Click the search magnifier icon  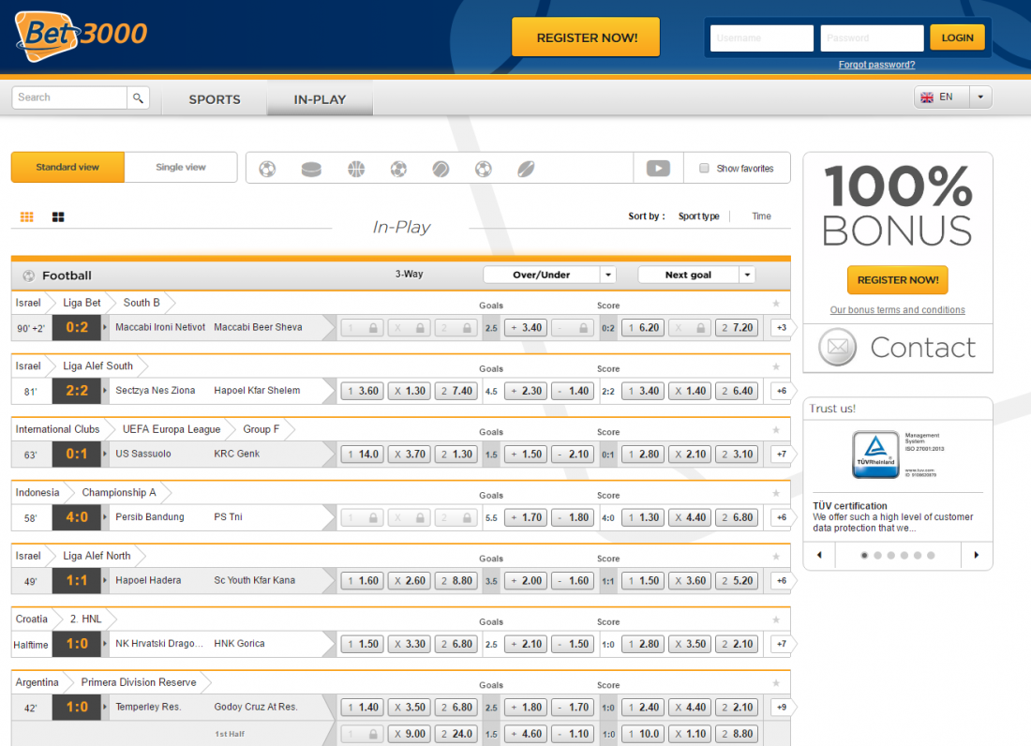tap(138, 97)
